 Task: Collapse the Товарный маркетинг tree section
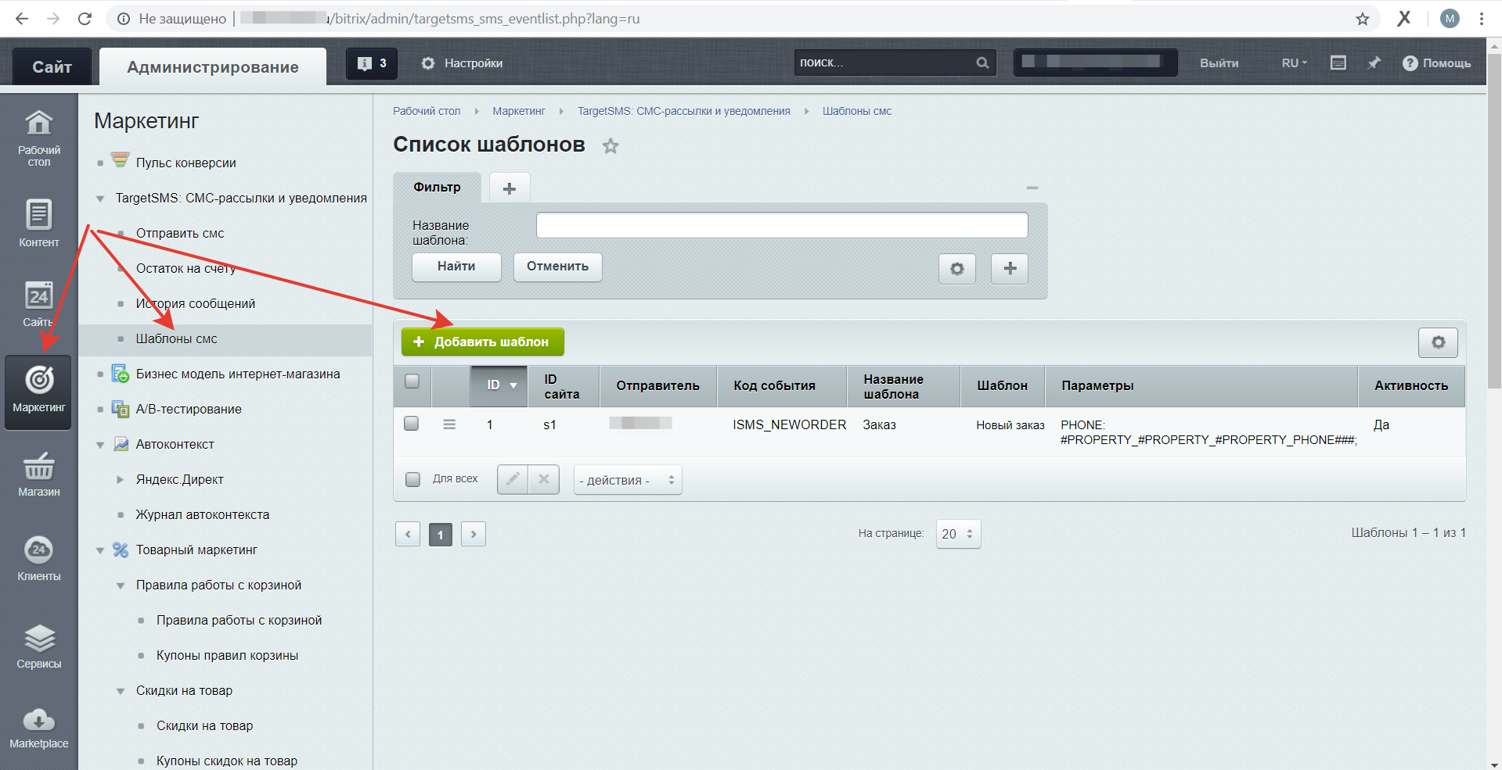coord(100,550)
